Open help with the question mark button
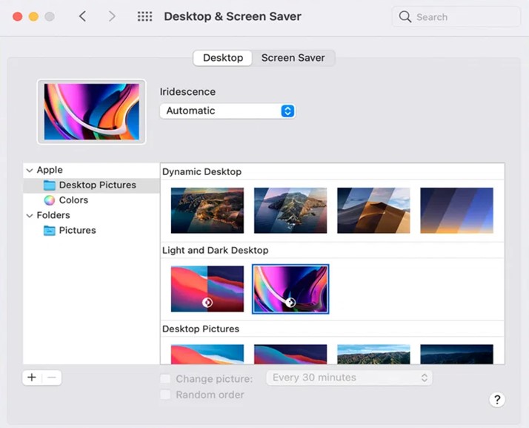The width and height of the screenshot is (529, 428). (497, 400)
